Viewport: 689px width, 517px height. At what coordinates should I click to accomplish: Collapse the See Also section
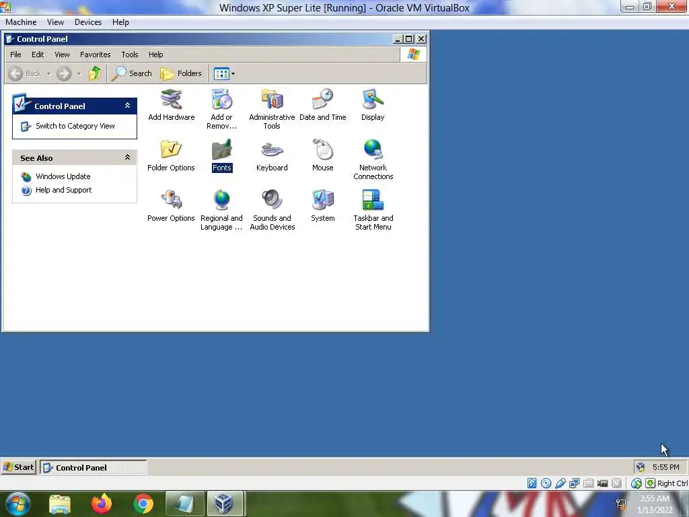click(127, 158)
